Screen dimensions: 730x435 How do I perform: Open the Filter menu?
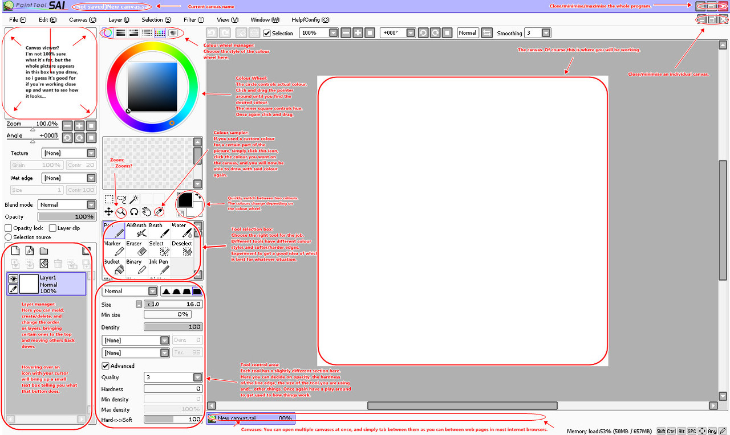click(194, 19)
